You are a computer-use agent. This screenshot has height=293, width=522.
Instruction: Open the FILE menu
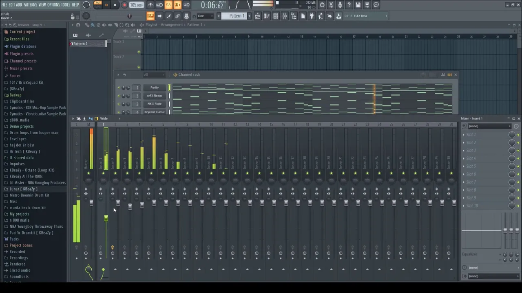4,5
